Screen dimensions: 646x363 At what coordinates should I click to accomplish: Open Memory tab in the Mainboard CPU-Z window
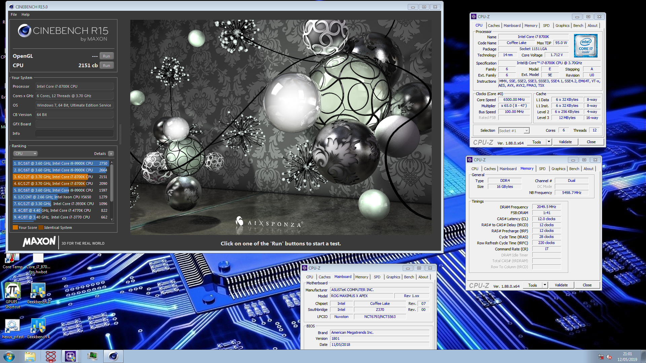click(x=362, y=277)
